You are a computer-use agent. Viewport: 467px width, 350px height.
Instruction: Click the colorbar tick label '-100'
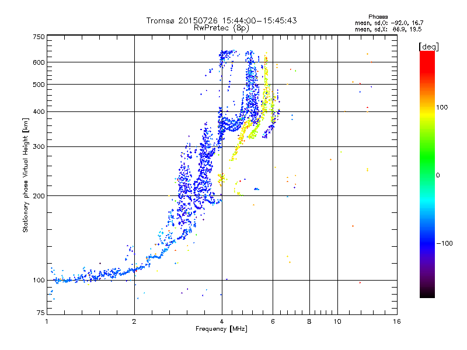(444, 243)
